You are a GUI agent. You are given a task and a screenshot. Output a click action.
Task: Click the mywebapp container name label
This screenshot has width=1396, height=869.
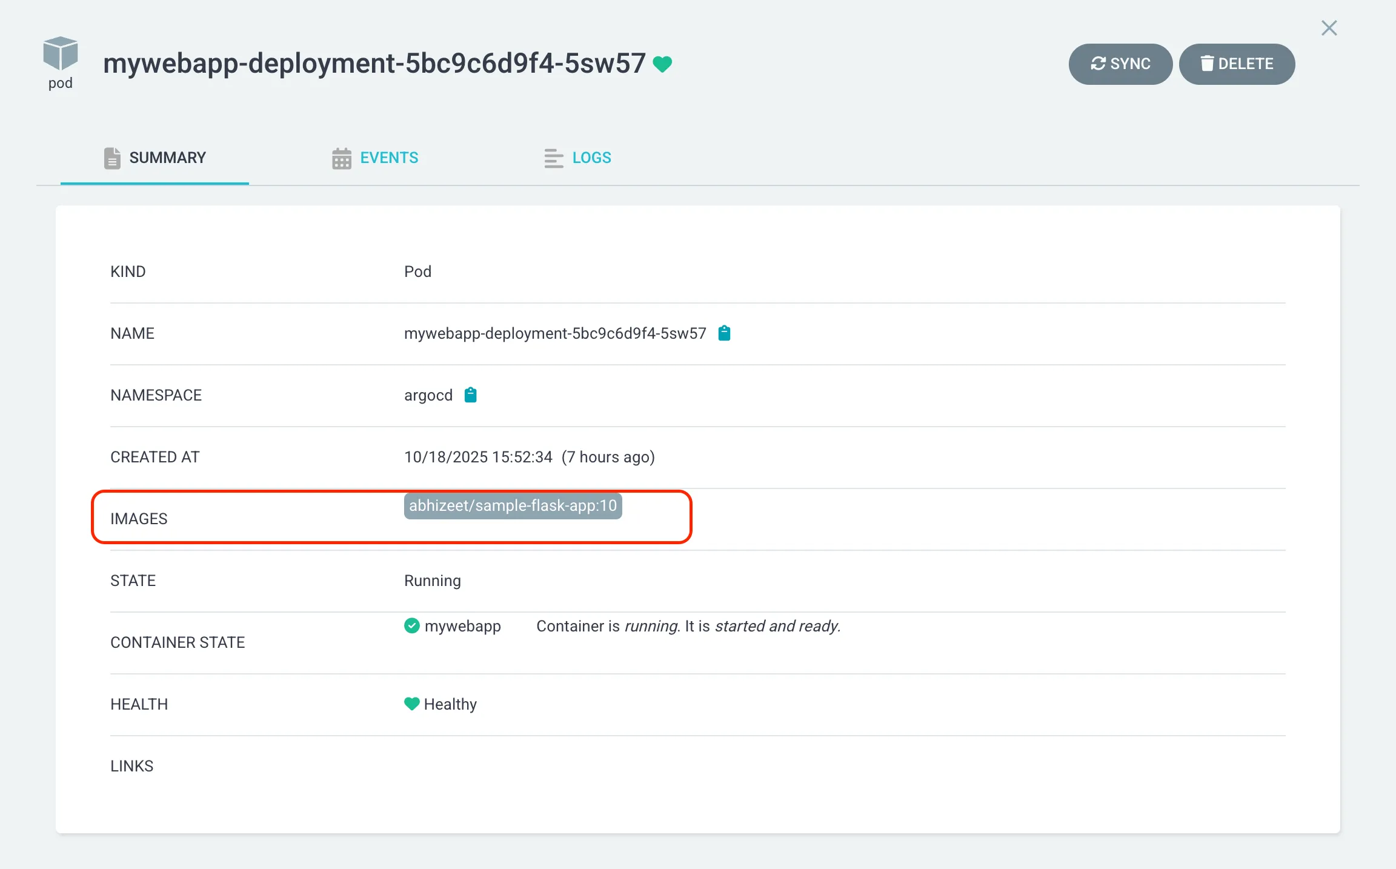coord(463,626)
